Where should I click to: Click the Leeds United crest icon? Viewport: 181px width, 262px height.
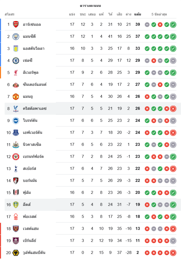tap(16, 205)
